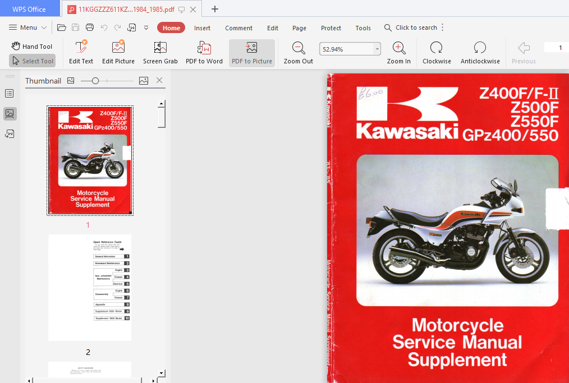Choose the Edit Picture tool
Screen dimensions: 569x383
point(118,53)
